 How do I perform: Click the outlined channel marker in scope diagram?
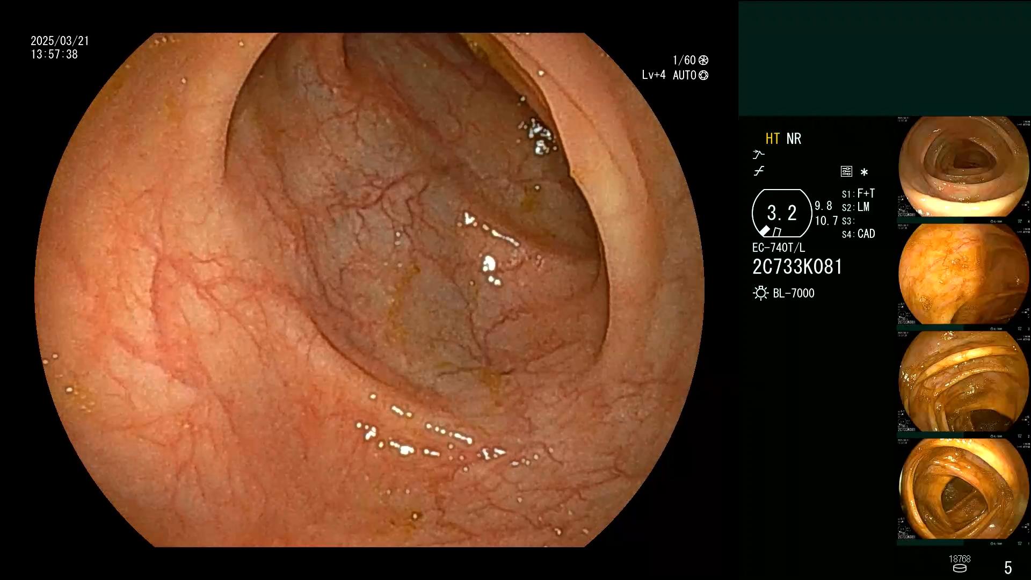point(776,232)
